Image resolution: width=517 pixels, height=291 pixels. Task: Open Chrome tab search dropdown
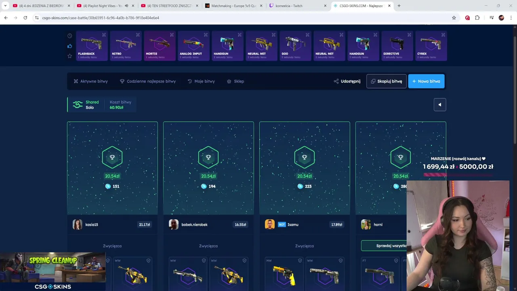coord(5,6)
